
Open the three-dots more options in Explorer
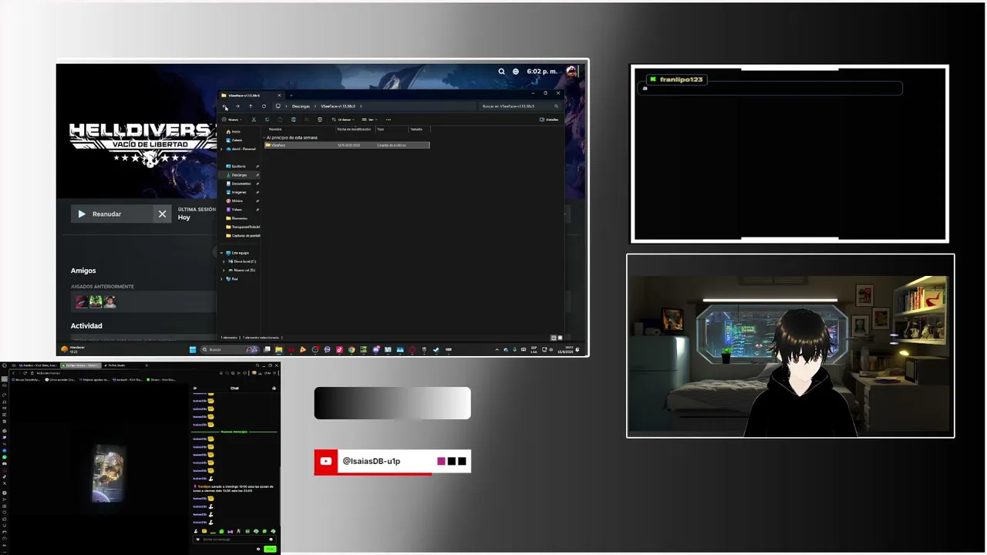pyautogui.click(x=388, y=119)
